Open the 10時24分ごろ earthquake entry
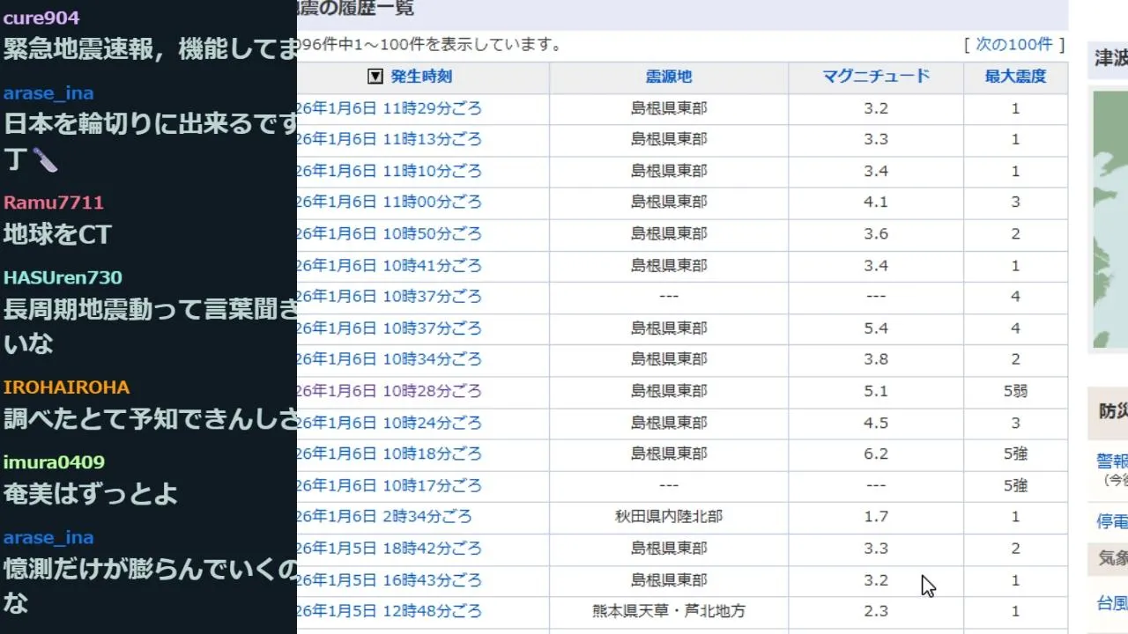The height and width of the screenshot is (634, 1128). point(390,423)
